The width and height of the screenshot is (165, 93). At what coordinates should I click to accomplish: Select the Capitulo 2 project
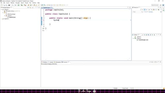click(x=6, y=19)
